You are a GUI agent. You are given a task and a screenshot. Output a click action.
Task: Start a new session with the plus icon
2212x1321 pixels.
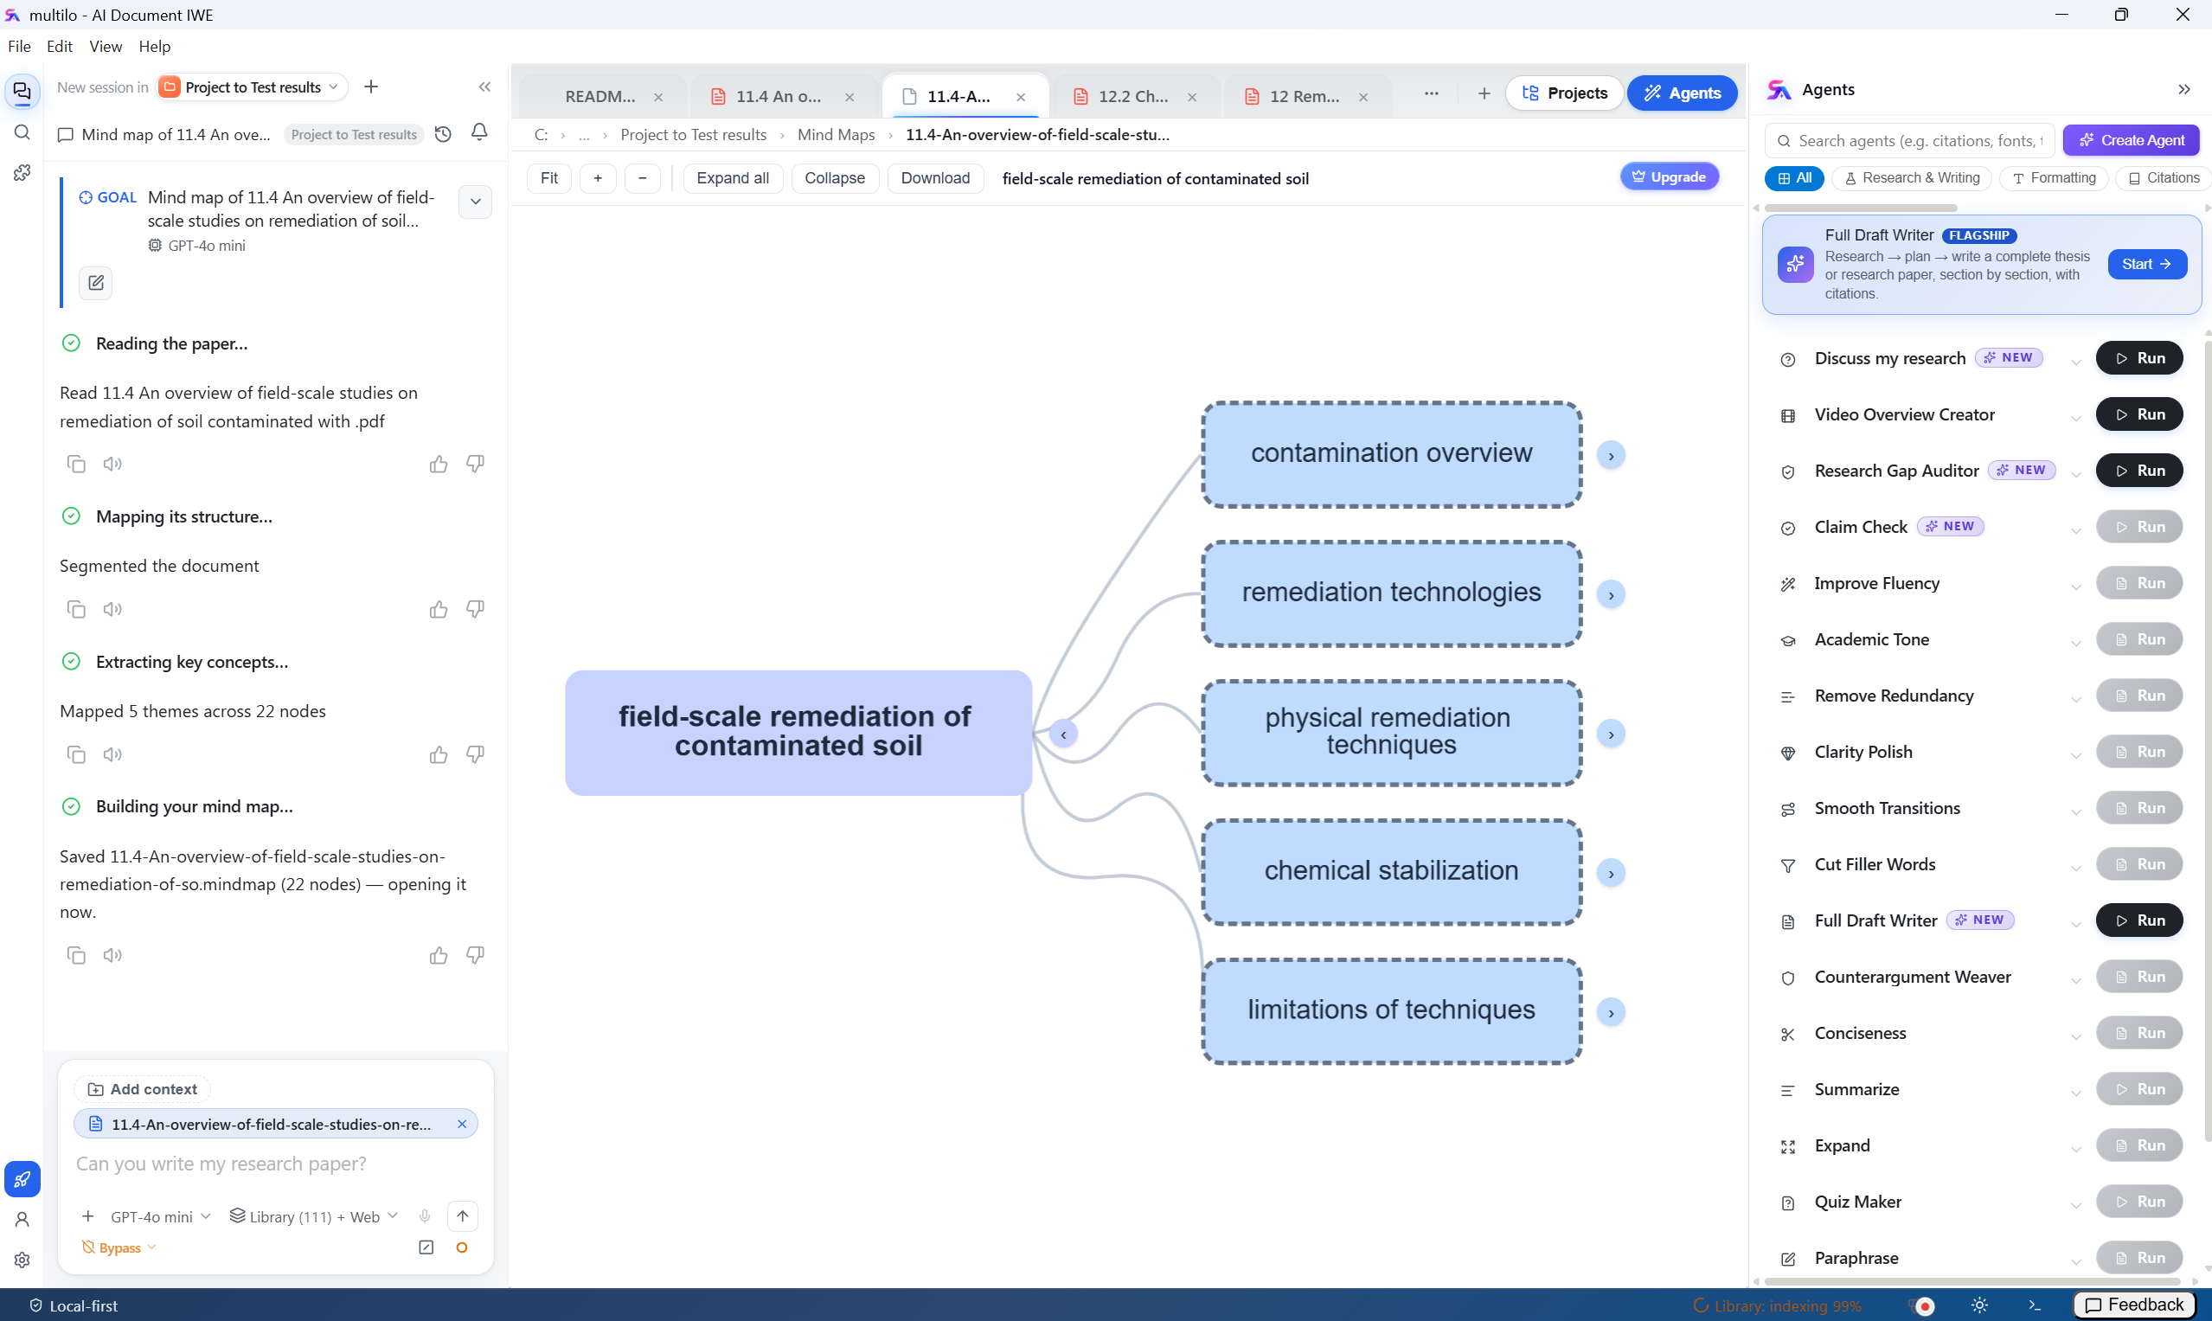pyautogui.click(x=371, y=87)
